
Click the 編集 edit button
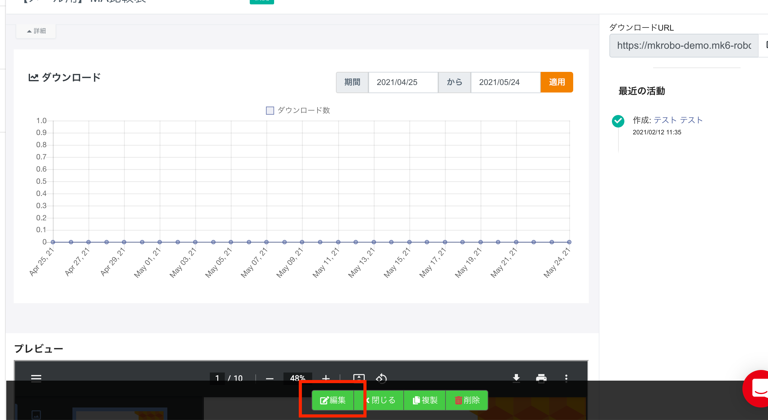(333, 400)
